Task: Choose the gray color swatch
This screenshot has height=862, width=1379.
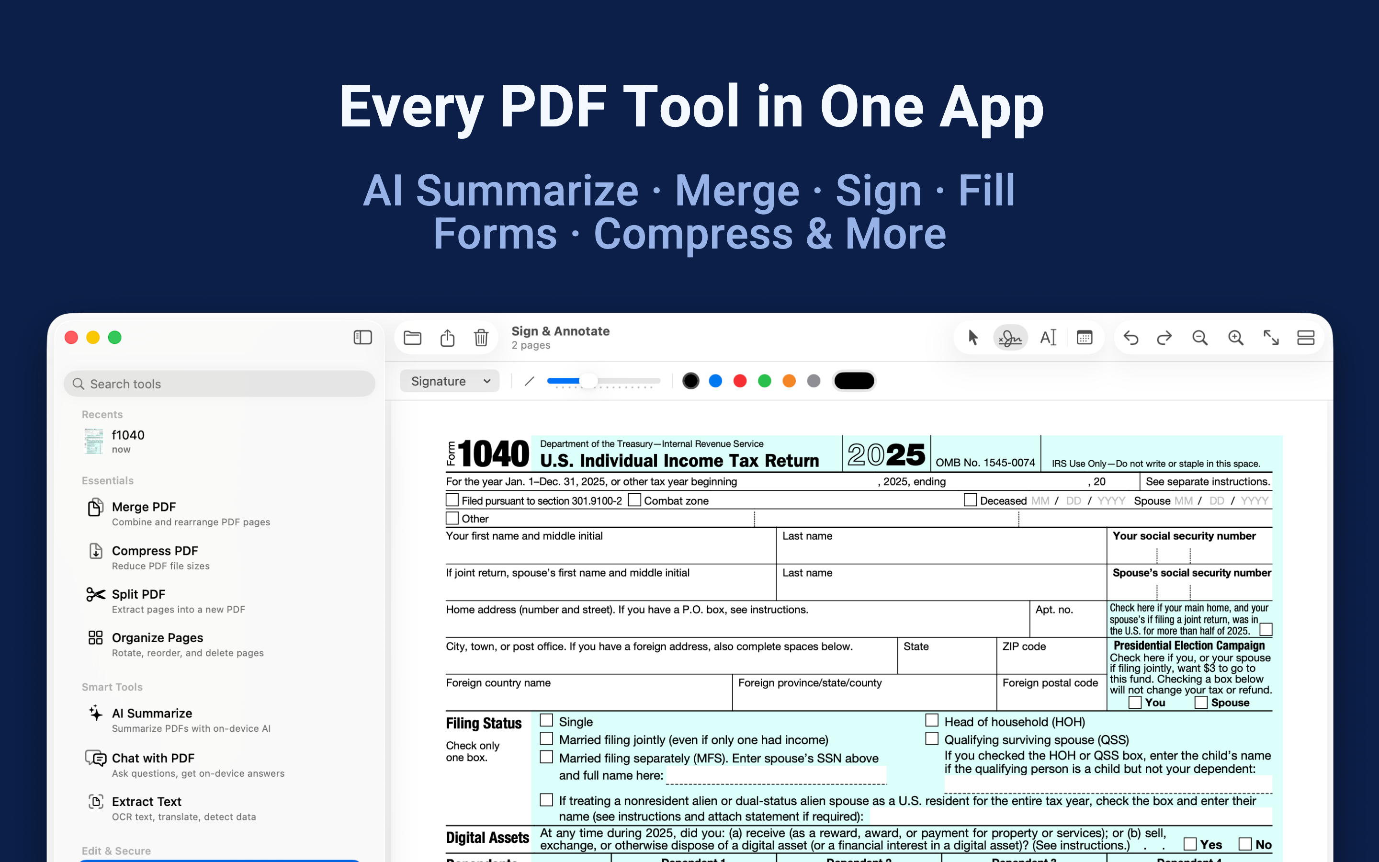Action: point(814,381)
